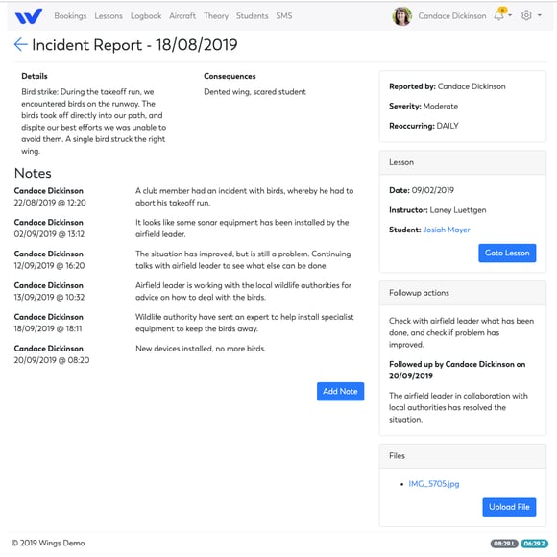Click the Details heading

pyautogui.click(x=35, y=76)
